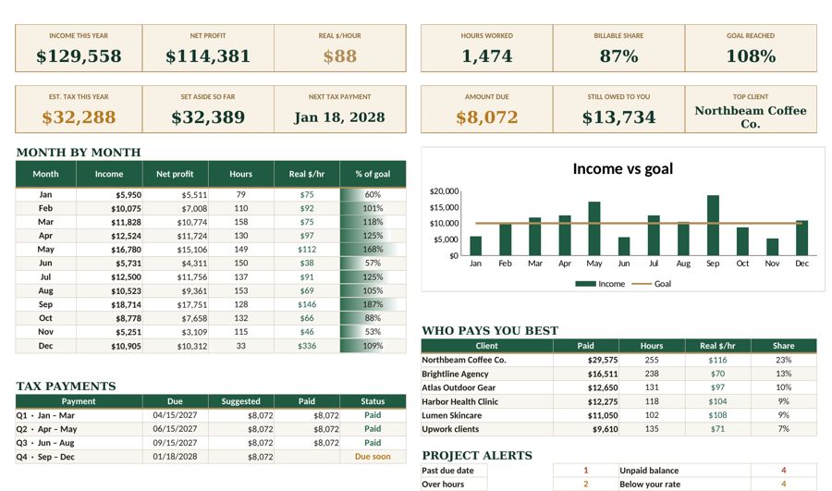Select the Est. Tax This Year value $32,288
832x491 pixels.
pos(79,117)
